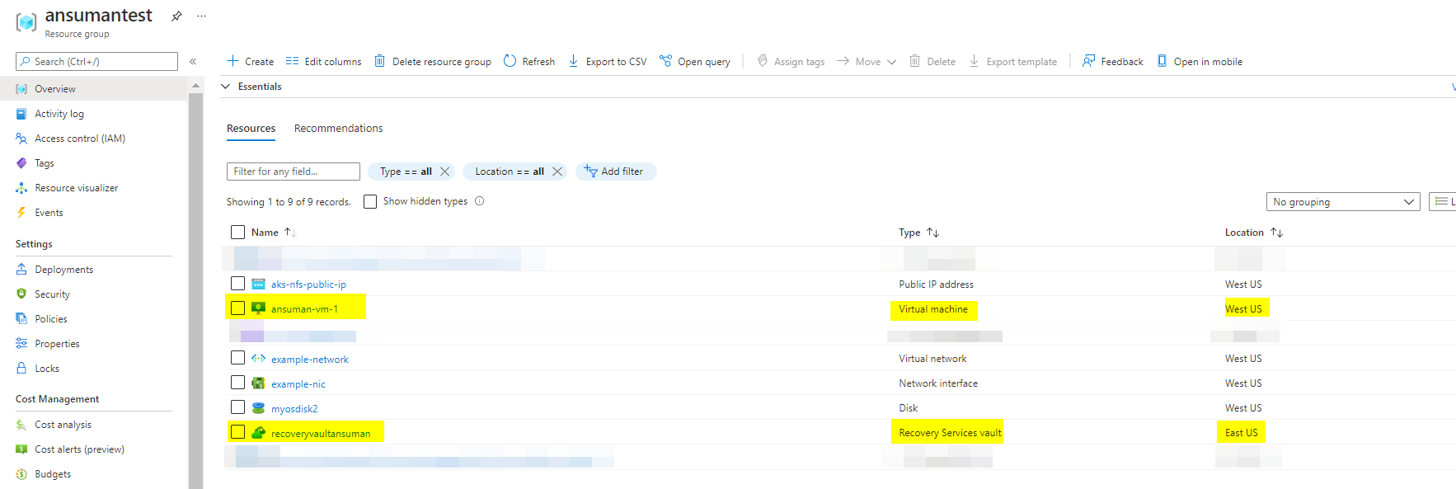The height and width of the screenshot is (489, 1456).
Task: Click the list view toggle button
Action: click(x=1442, y=201)
